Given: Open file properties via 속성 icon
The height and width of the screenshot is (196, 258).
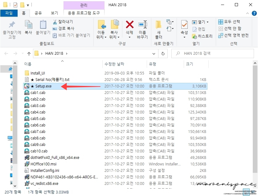Looking at the screenshot, I should (184, 27).
